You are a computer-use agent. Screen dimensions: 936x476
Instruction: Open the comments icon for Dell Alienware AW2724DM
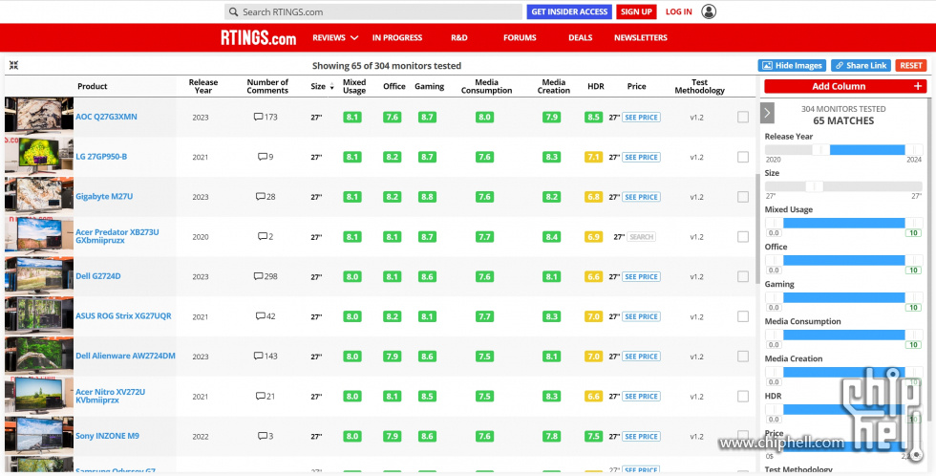258,356
